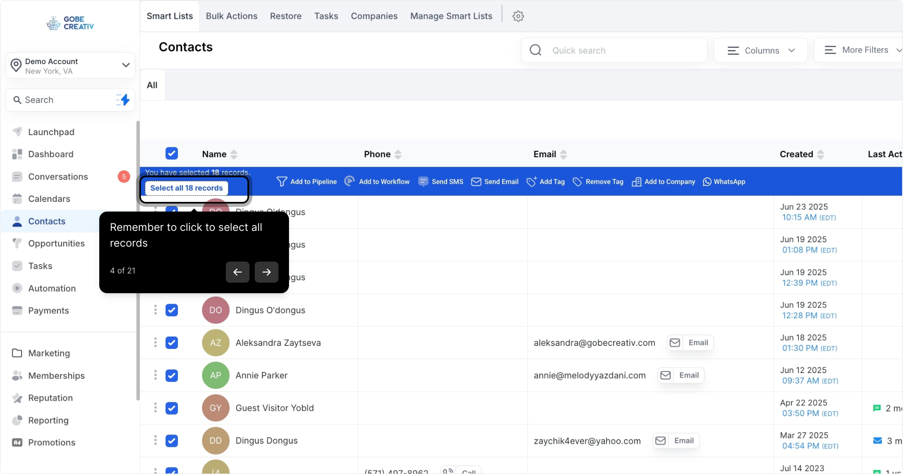Click the WhatsApp bulk action icon
This screenshot has height=474, width=903.
click(707, 182)
